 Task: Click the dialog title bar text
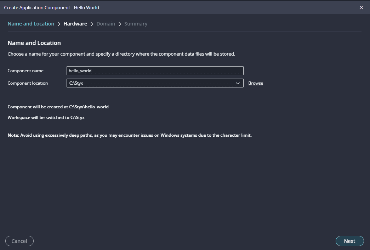[52, 7]
